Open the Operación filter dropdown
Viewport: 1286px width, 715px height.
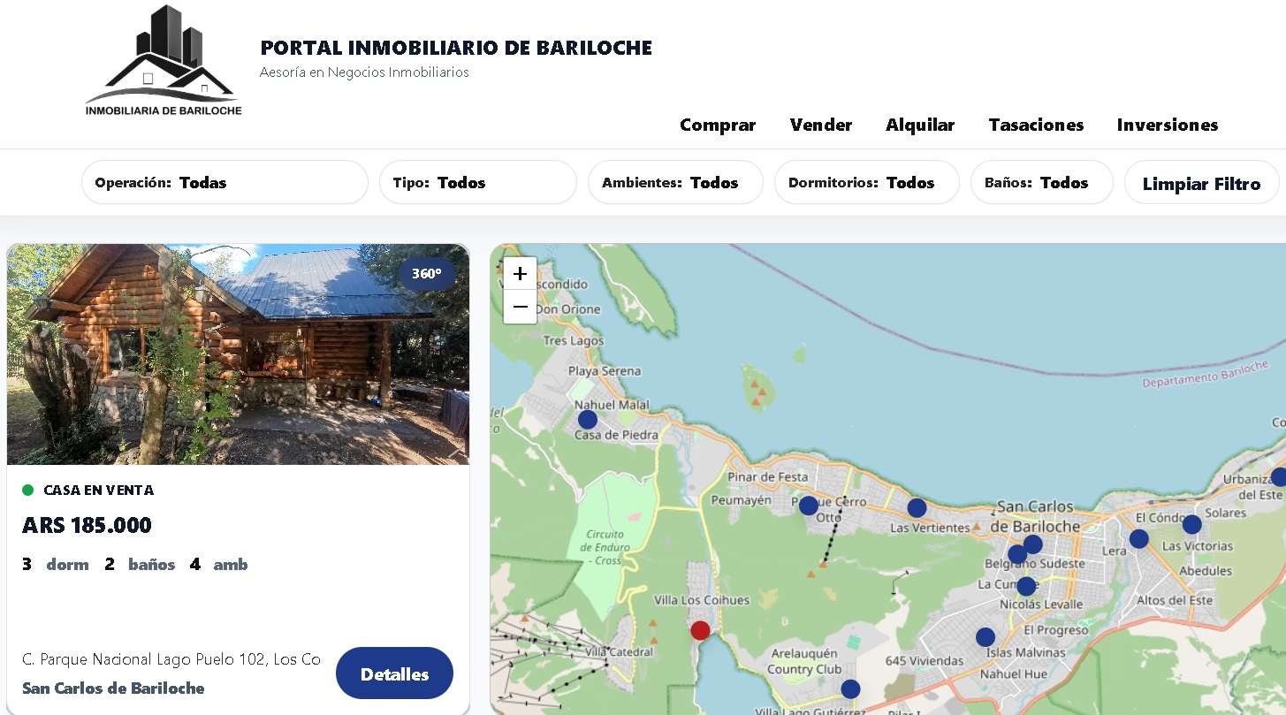coord(224,183)
